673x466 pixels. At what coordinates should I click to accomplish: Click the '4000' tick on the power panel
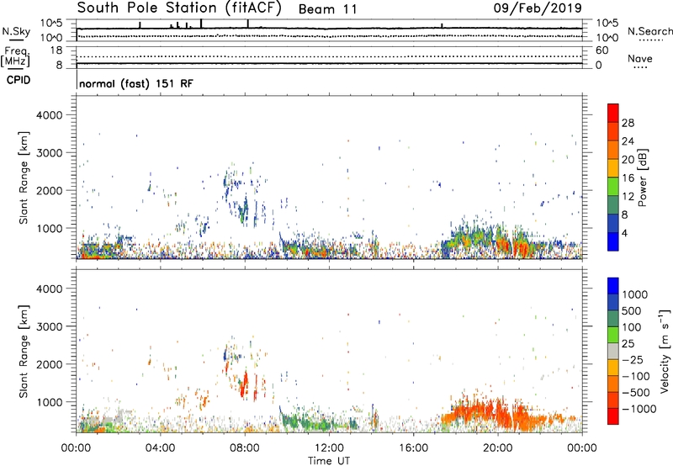pyautogui.click(x=49, y=115)
